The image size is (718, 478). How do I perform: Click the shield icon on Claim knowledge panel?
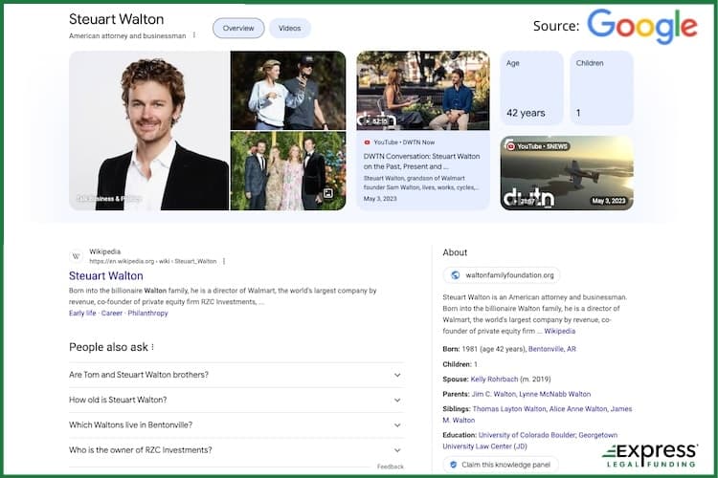click(452, 465)
